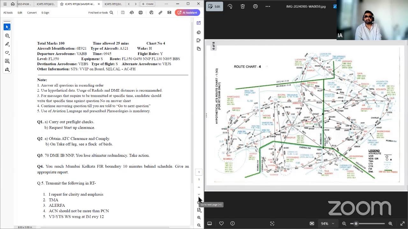Print the image from Photos
The width and height of the screenshot is (408, 229).
[255, 6]
